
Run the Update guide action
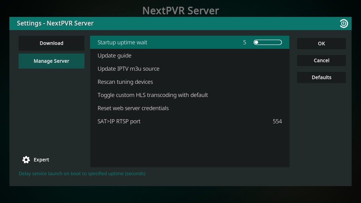click(114, 56)
